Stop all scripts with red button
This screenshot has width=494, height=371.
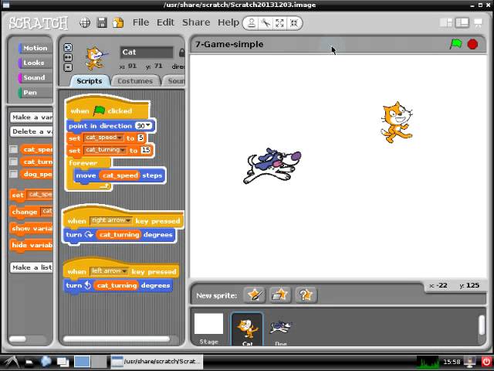pyautogui.click(x=472, y=44)
